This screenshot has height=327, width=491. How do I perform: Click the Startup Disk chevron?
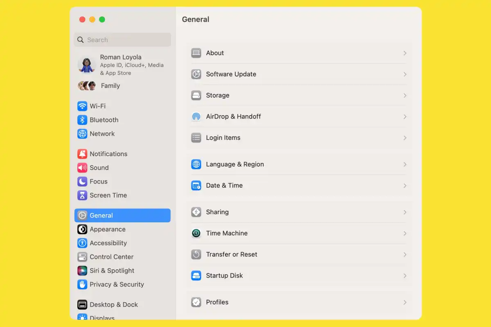coord(405,275)
